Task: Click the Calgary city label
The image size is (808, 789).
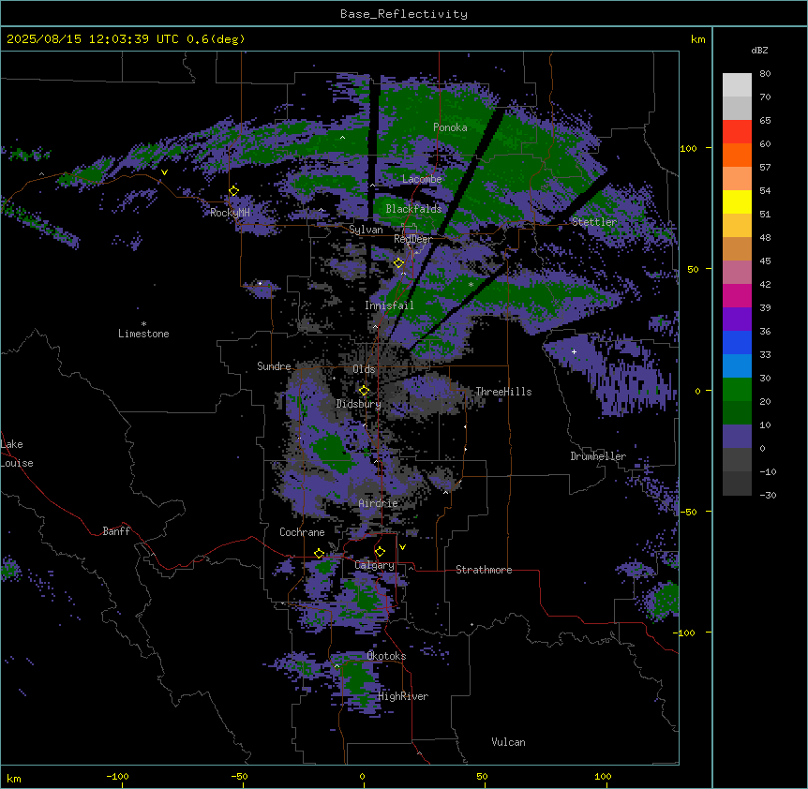Action: (x=375, y=565)
